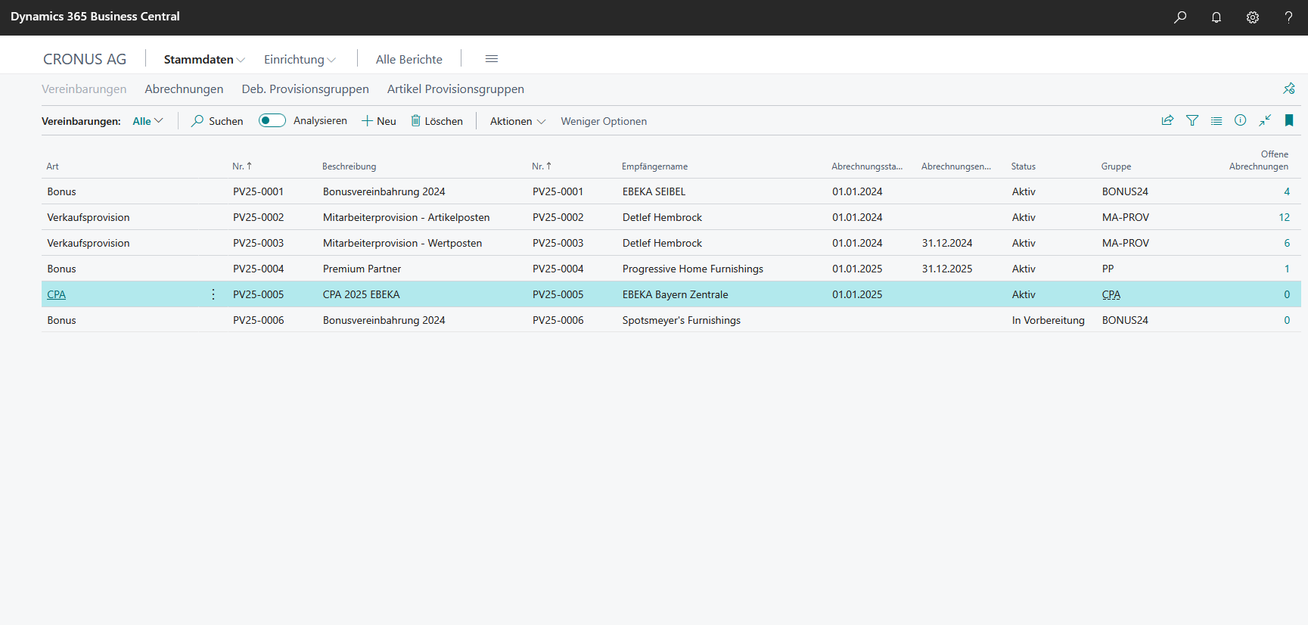Select Mitarbeiterprovision - Wertposten cell
The height and width of the screenshot is (625, 1308).
402,243
